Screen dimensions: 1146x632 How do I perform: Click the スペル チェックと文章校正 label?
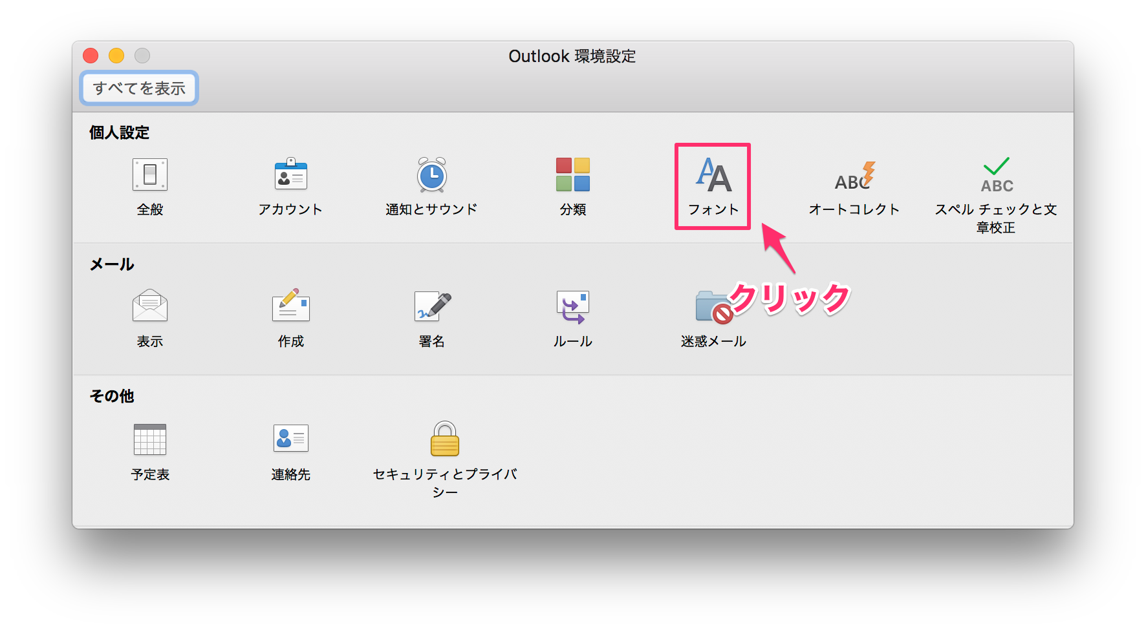(996, 218)
